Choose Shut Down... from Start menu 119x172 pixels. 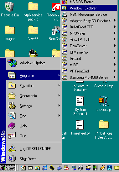click(x=34, y=159)
